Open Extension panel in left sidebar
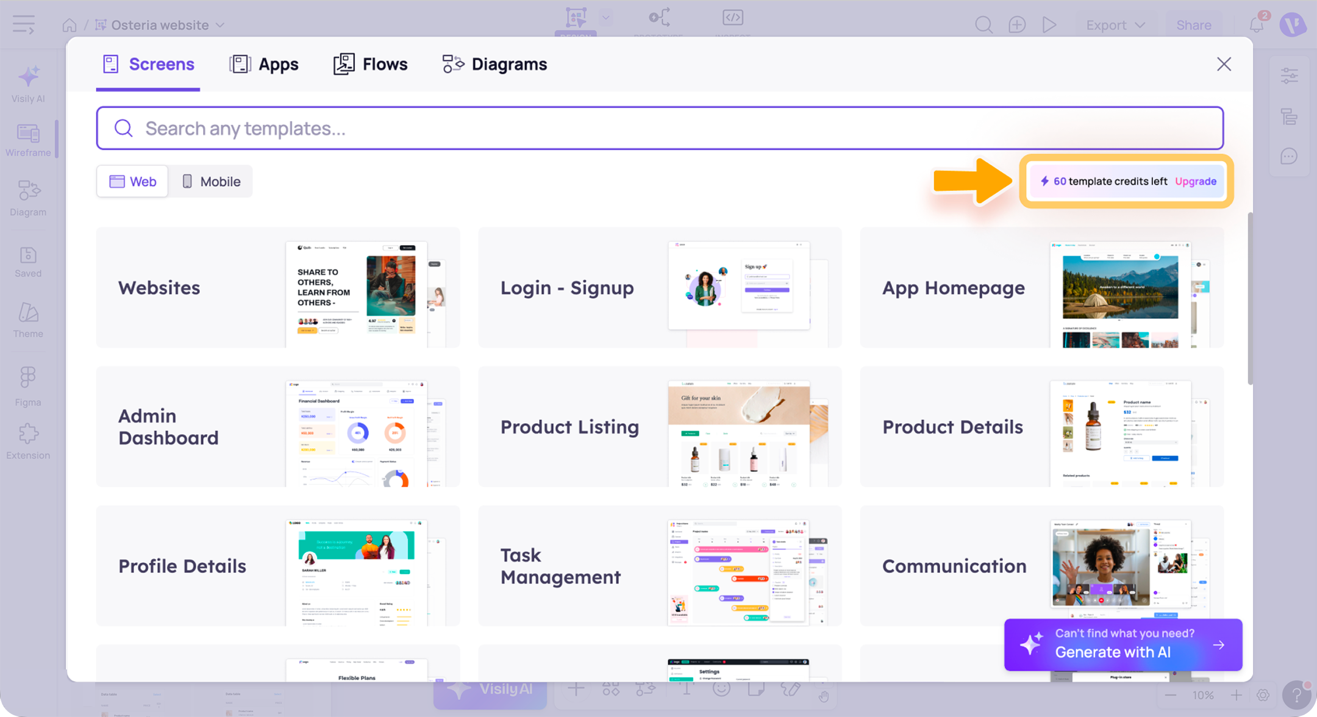 (28, 442)
